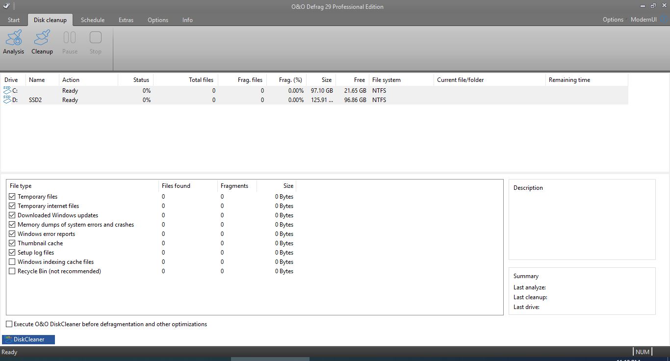Open the Extras tab
Viewport: 670px width, 361px height.
[126, 20]
